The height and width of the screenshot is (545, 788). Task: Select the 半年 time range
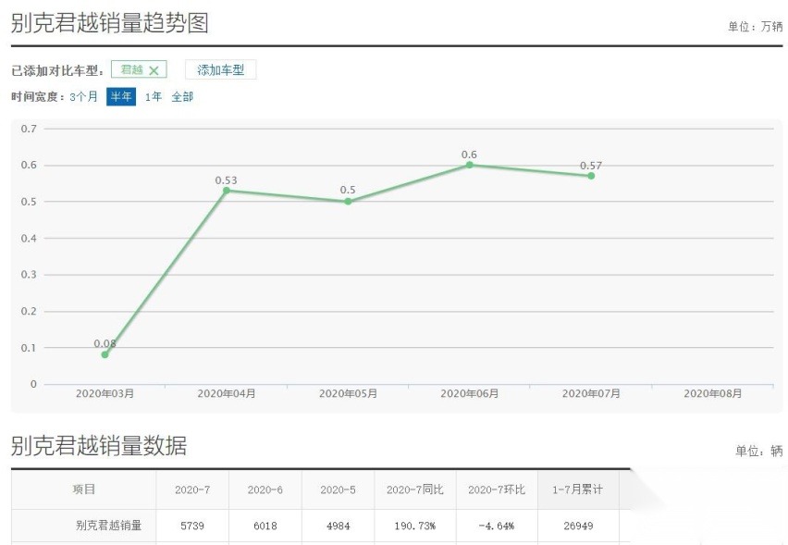click(x=121, y=96)
